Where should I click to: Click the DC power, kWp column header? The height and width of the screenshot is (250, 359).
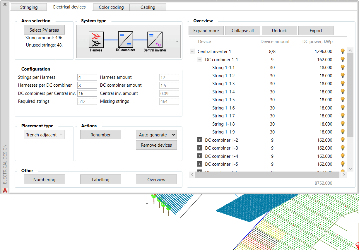click(x=317, y=42)
